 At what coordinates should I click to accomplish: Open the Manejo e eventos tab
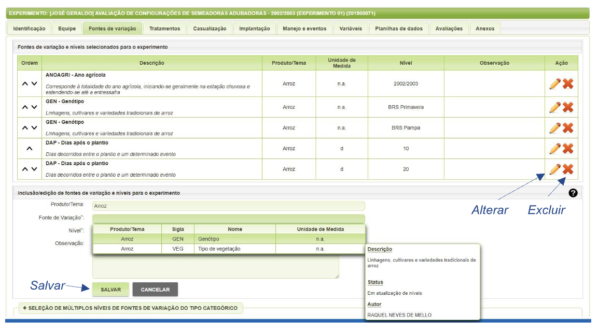tap(304, 28)
